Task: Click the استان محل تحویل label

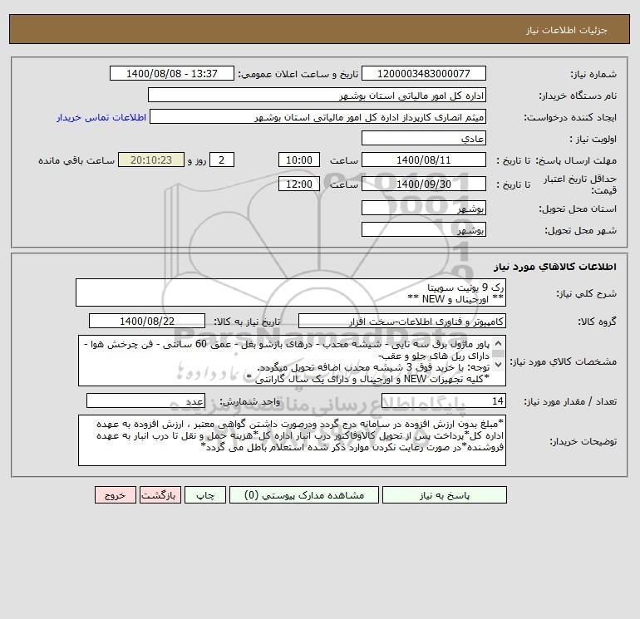Action: pos(578,209)
